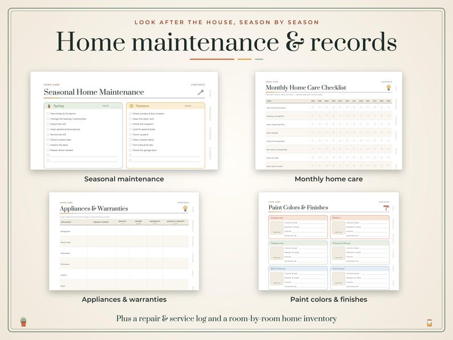The image size is (453, 340).
Task: Click the 'Paint colors & finishes' caption
Action: (x=329, y=299)
